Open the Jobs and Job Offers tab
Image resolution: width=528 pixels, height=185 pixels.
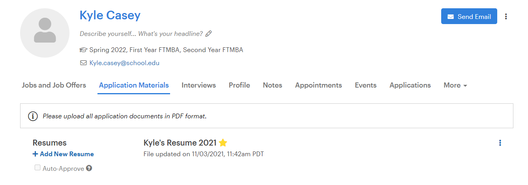pyautogui.click(x=54, y=85)
